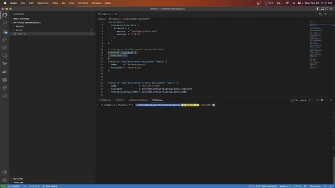This screenshot has height=188, width=335.
Task: Open the Search view in activity bar
Action: pyautogui.click(x=5, y=23)
